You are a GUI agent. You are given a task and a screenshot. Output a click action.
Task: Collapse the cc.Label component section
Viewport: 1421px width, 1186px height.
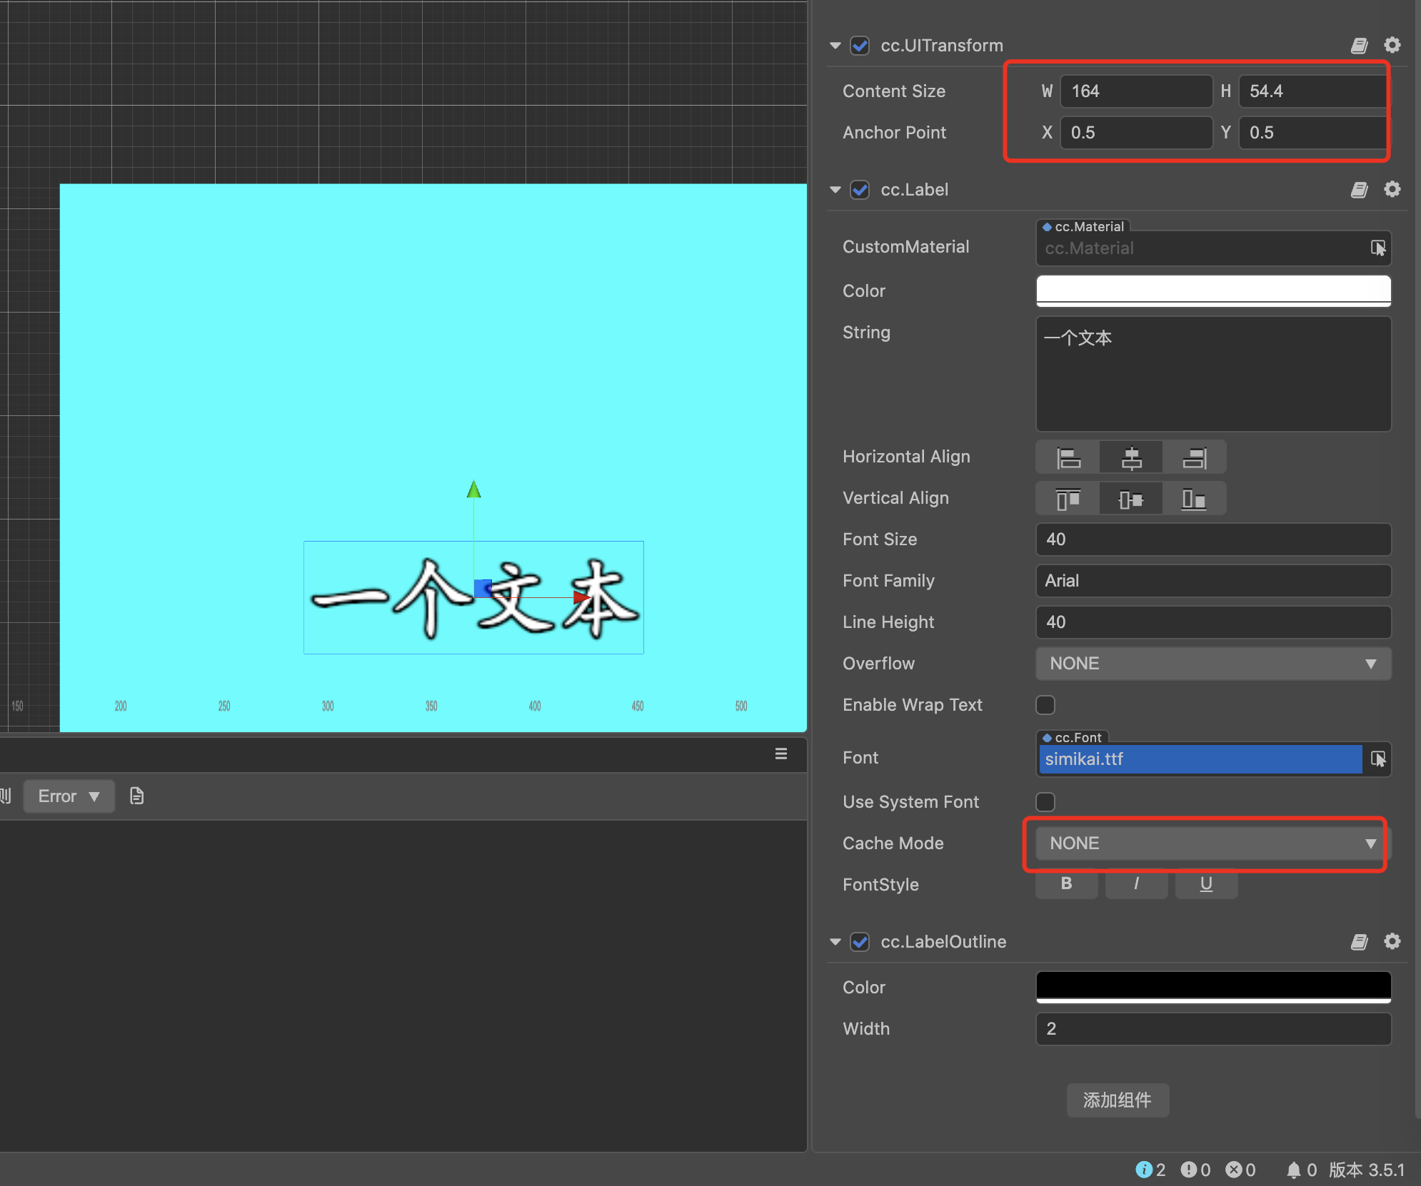(x=835, y=190)
